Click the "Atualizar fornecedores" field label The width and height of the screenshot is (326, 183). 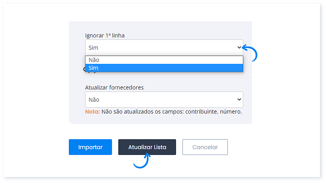[114, 87]
